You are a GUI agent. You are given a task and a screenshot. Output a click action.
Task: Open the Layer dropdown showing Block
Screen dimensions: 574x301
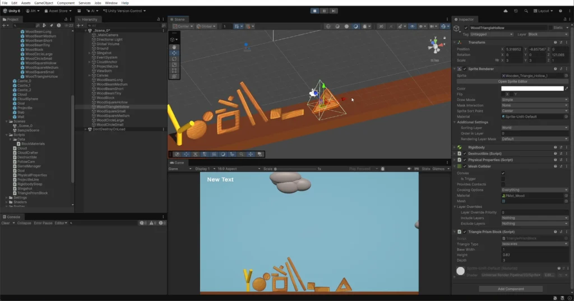548,34
